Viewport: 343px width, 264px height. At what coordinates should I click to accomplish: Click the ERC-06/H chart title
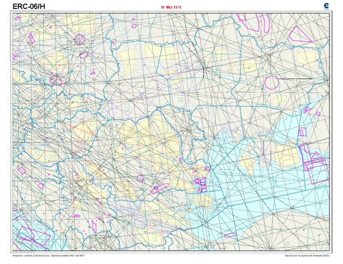click(x=29, y=6)
